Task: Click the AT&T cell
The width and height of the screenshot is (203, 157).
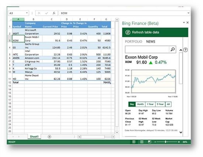Action: (x=33, y=65)
